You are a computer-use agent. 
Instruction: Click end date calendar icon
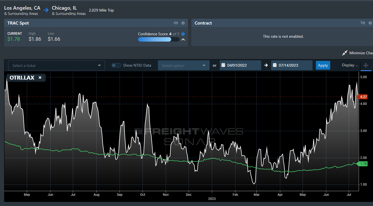coord(275,65)
